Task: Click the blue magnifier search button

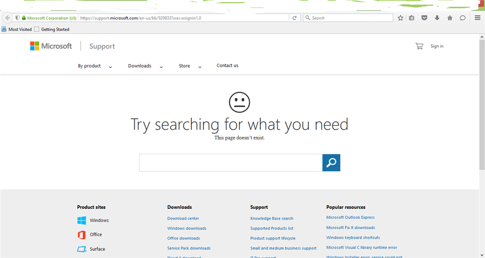Action: pyautogui.click(x=331, y=162)
